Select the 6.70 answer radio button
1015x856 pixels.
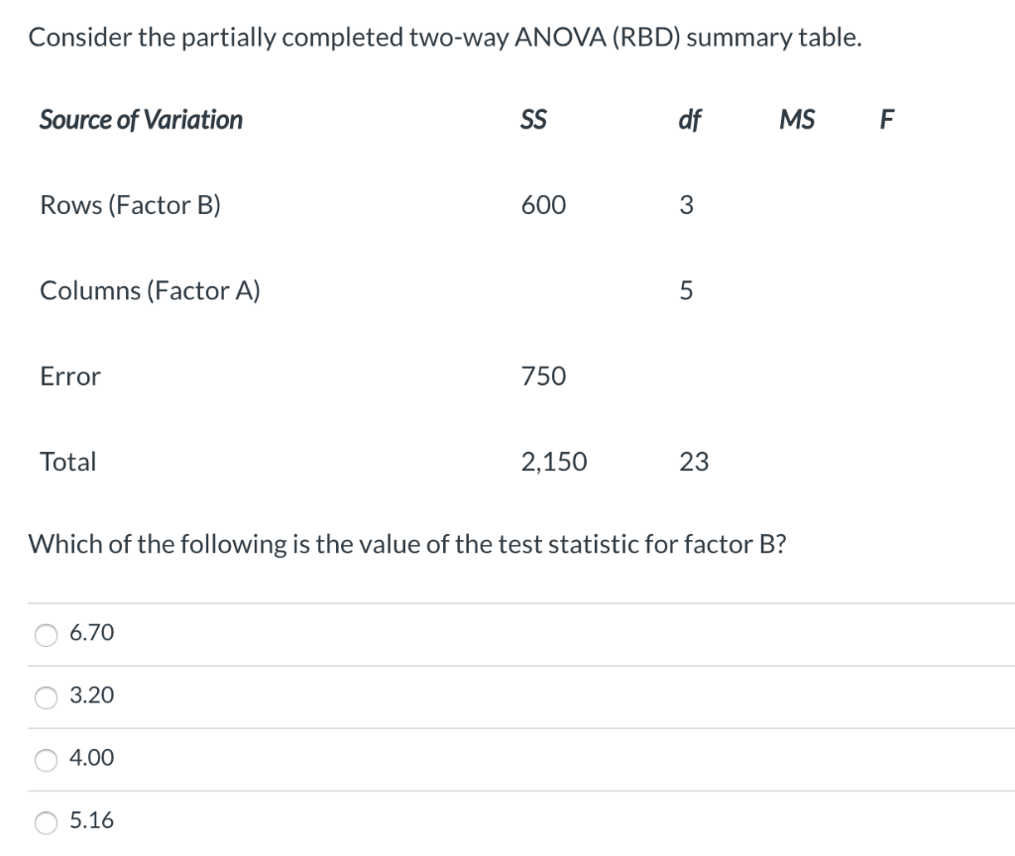(46, 635)
